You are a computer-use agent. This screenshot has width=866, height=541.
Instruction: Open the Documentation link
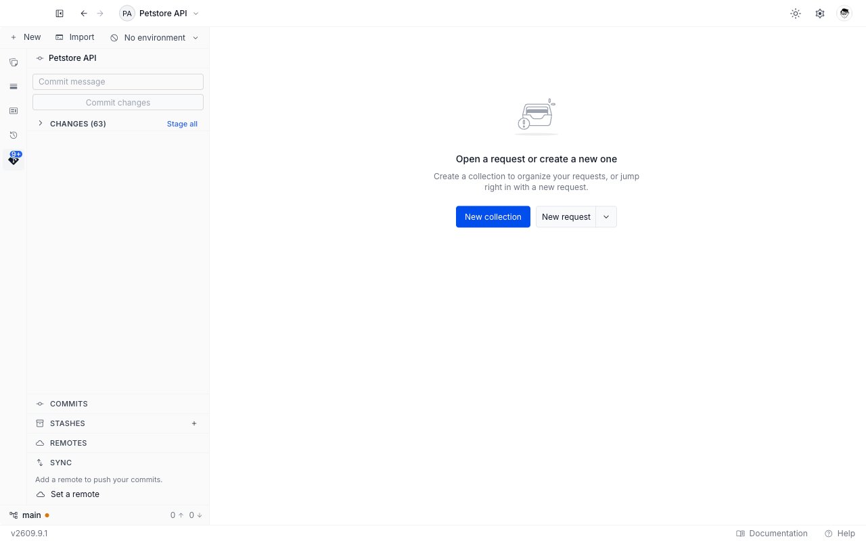pyautogui.click(x=772, y=534)
